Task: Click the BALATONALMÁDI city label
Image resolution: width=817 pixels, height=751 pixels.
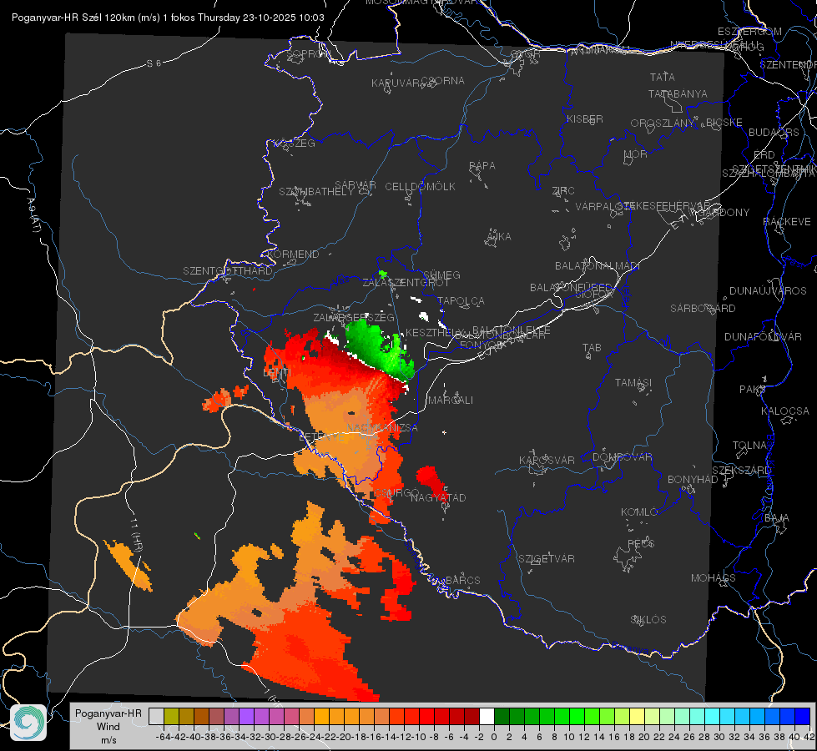Action: (x=598, y=266)
